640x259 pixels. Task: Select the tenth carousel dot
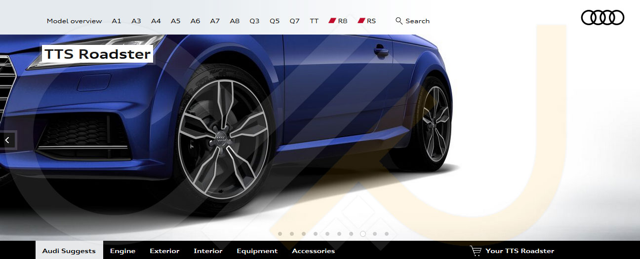pyautogui.click(x=387, y=234)
